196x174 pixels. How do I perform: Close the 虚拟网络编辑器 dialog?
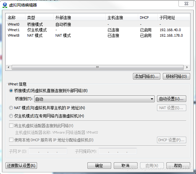[x=186, y=4]
